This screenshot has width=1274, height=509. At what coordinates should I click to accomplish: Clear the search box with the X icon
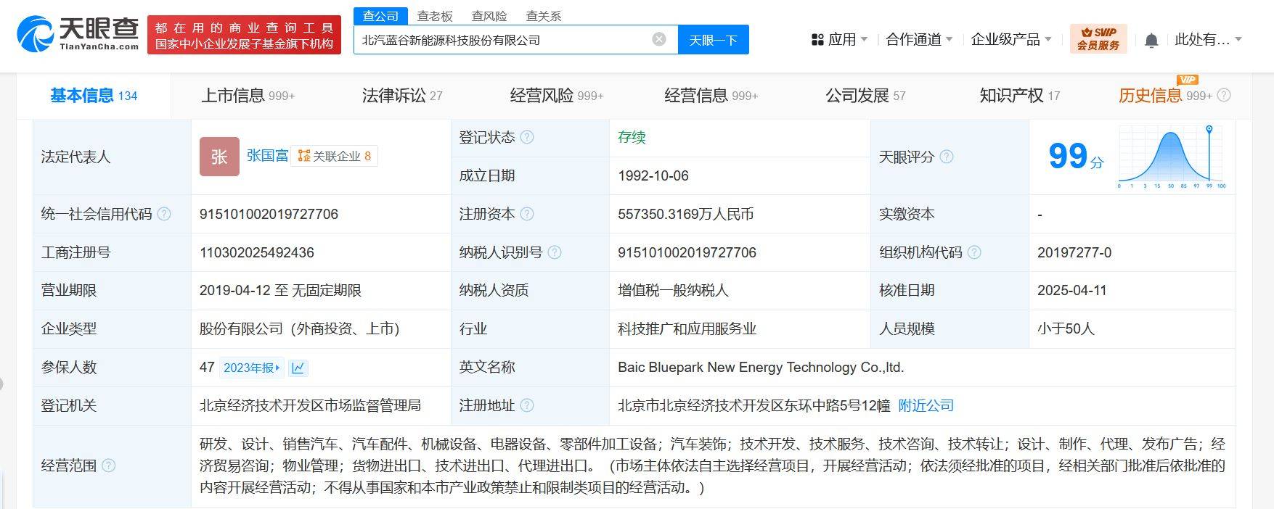pyautogui.click(x=659, y=39)
